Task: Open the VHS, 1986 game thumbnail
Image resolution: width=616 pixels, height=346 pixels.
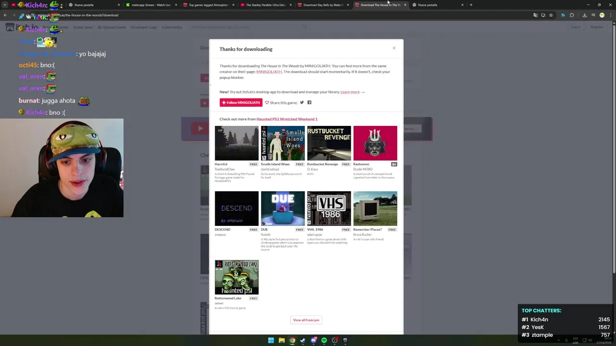Action: pyautogui.click(x=329, y=209)
